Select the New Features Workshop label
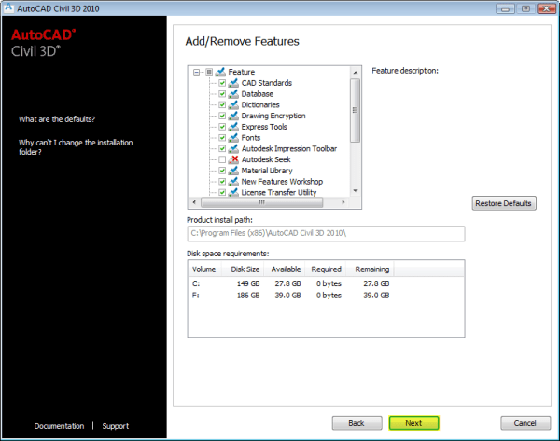Image resolution: width=560 pixels, height=441 pixels. pos(282,182)
